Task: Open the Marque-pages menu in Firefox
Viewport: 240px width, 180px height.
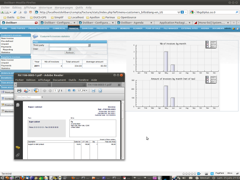Action: coord(64,7)
